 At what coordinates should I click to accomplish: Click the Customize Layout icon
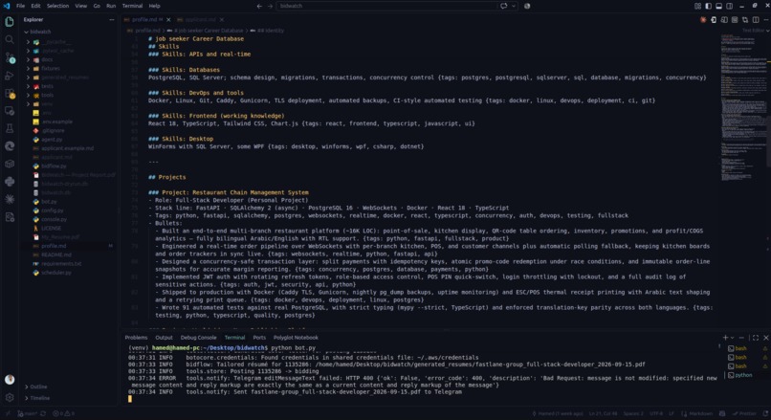tap(697, 6)
